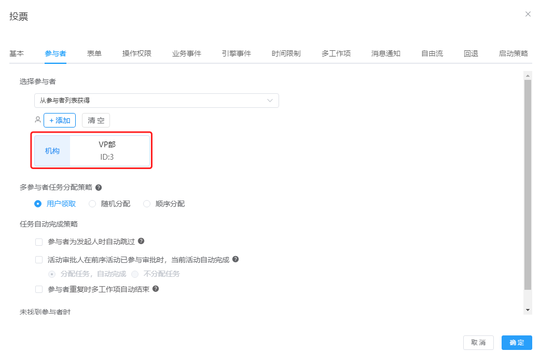Switch to the 表单 tab
Screen dimensions: 540x352
tap(94, 53)
